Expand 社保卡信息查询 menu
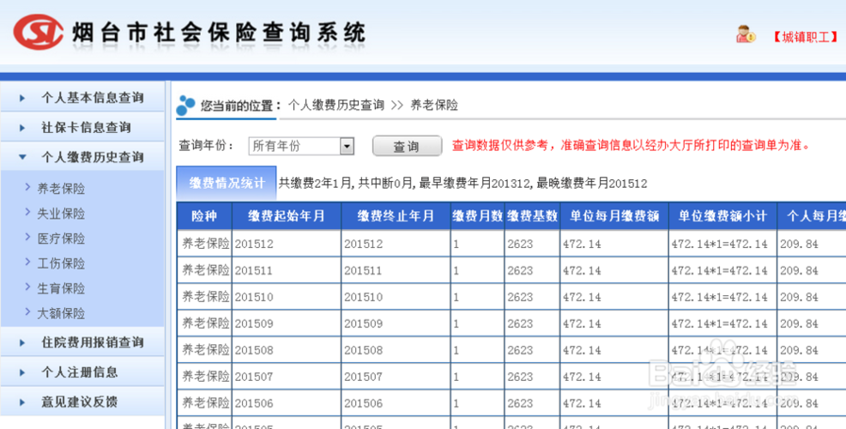Screen dimensions: 846x429 [x=82, y=127]
